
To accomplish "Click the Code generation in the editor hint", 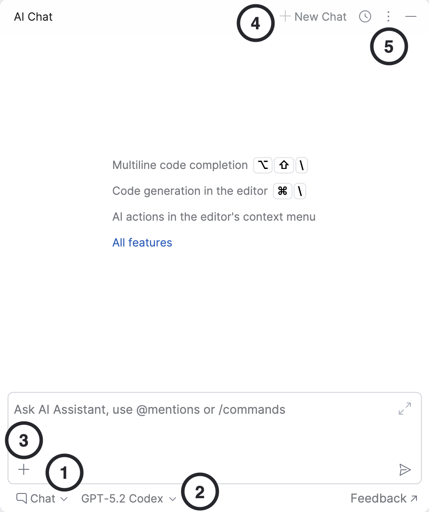I will click(x=189, y=190).
